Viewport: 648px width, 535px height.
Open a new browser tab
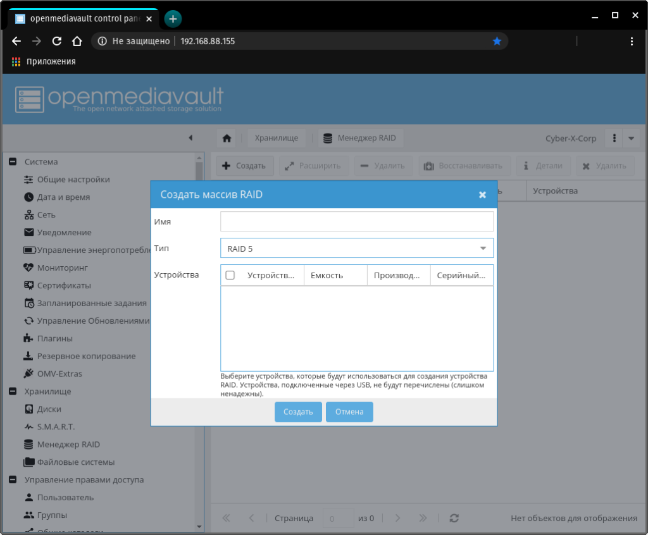click(173, 18)
